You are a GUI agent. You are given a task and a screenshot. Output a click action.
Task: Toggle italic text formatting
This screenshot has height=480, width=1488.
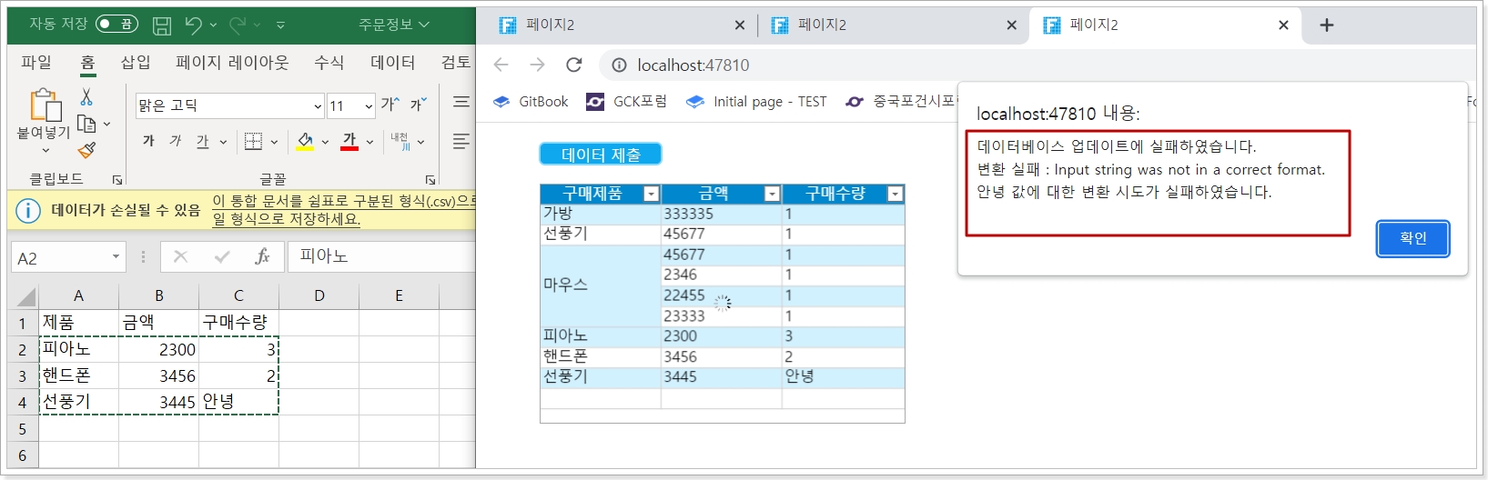(176, 142)
